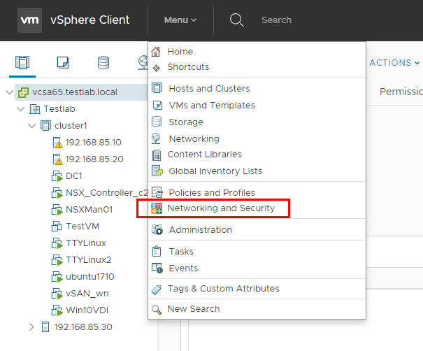Click the search magnifier icon
The height and width of the screenshot is (351, 423).
[237, 20]
